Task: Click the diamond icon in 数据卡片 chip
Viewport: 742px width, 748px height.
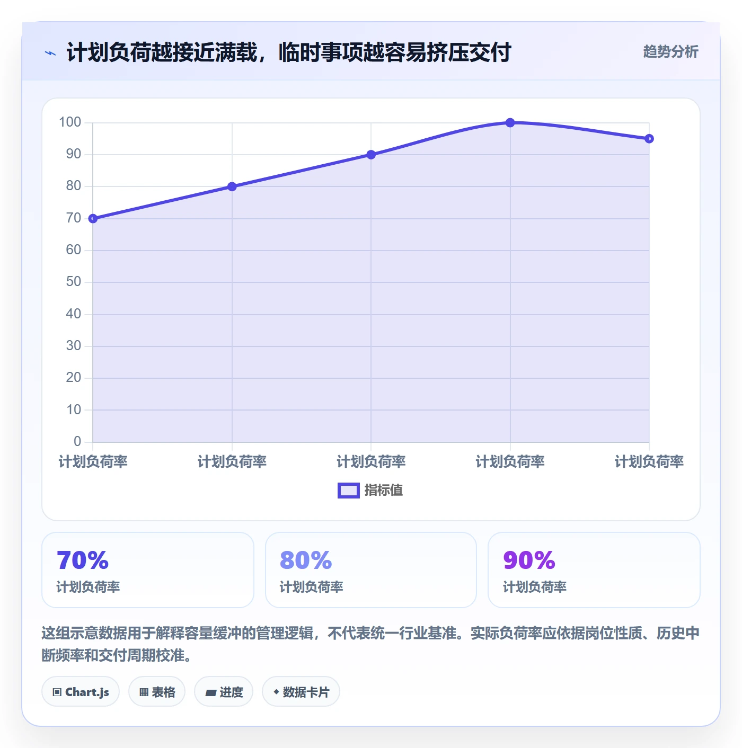Action: [276, 692]
